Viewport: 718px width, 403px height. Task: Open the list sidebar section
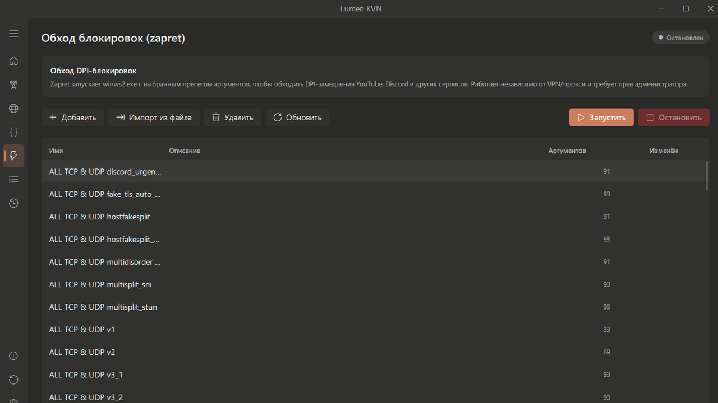click(13, 179)
